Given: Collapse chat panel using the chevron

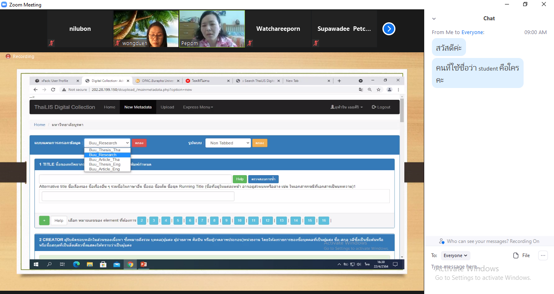Looking at the screenshot, I should click(x=434, y=19).
